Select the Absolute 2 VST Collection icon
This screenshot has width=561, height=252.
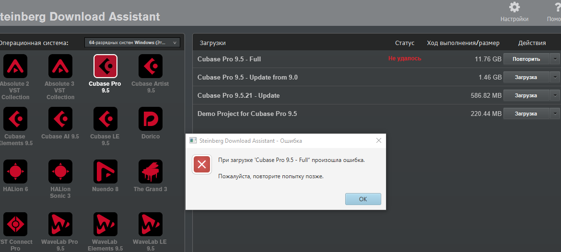[15, 66]
